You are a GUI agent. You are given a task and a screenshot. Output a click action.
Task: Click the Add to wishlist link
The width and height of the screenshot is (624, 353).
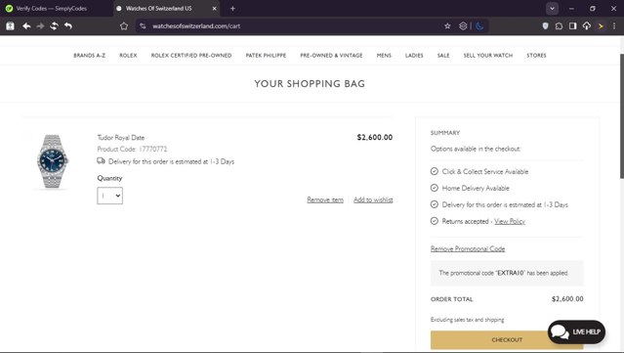373,199
